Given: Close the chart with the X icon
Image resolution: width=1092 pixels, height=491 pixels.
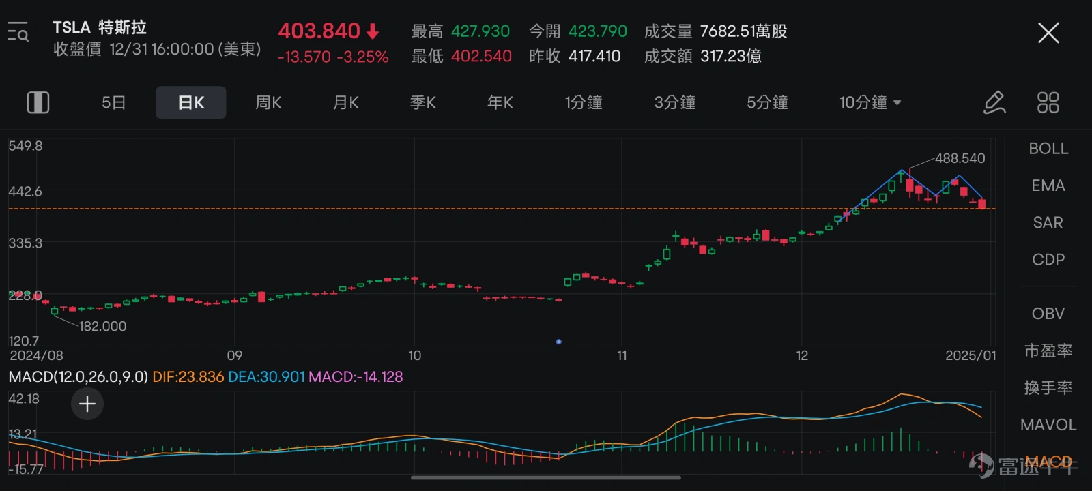Looking at the screenshot, I should 1048,32.
